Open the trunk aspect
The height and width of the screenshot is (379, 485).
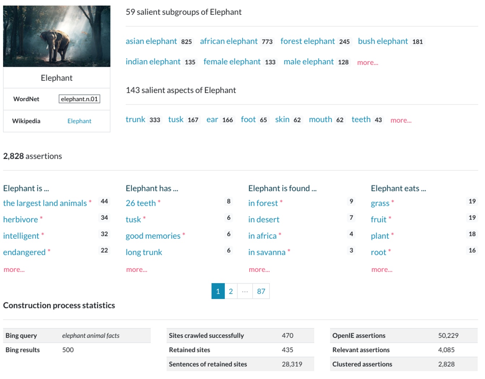pos(135,120)
